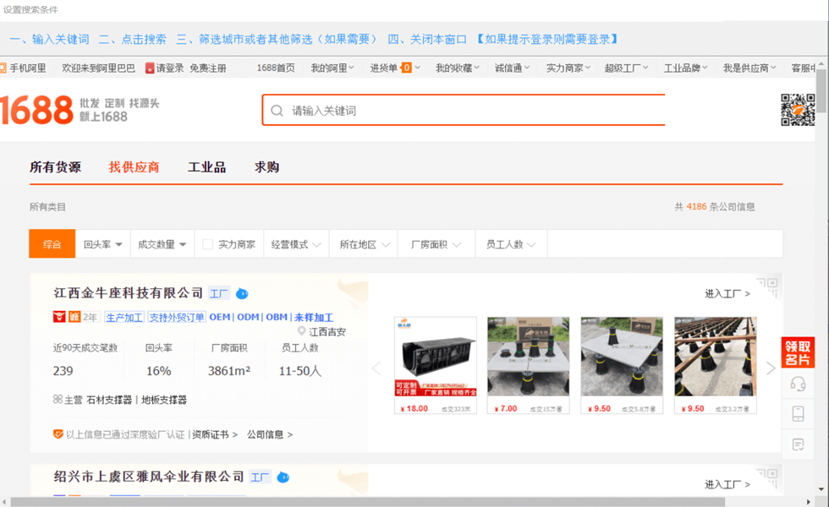Click the 进货单 count badge 0
Screen dimensions: 829x507
406,68
